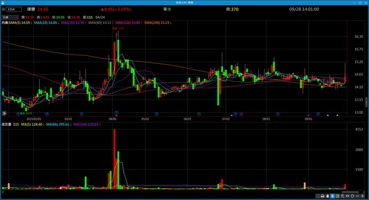Screen dimensions: 369x200
Task: Click the circular icon left of symbol box
Action: pyautogui.click(x=3, y=9)
